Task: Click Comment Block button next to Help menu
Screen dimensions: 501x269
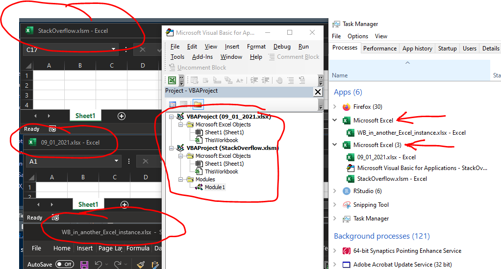Action: pos(294,57)
